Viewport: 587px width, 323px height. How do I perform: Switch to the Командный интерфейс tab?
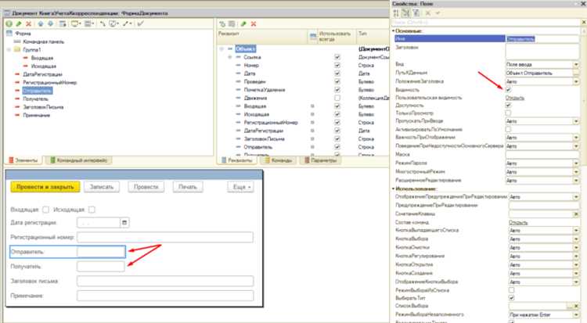tap(78, 160)
